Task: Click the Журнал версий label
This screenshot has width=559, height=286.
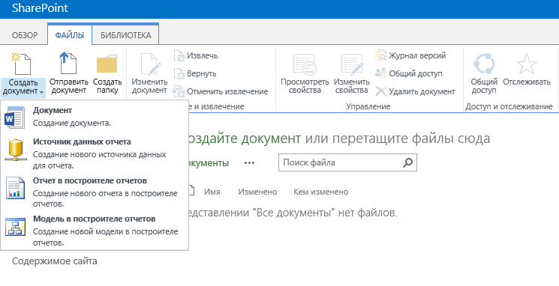Action: (x=417, y=55)
